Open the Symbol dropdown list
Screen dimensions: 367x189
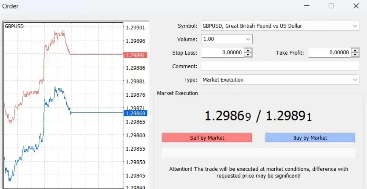coord(355,26)
